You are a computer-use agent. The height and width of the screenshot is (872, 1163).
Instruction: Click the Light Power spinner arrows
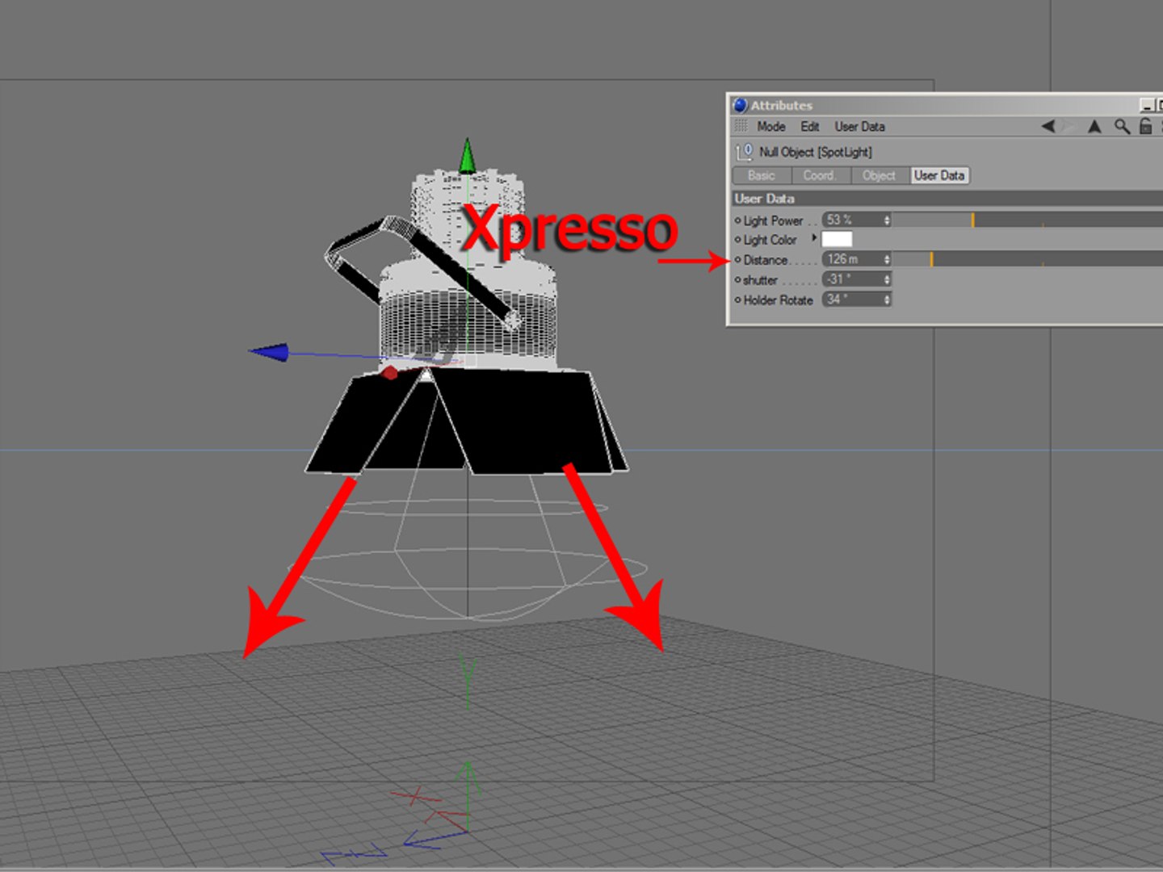click(x=887, y=220)
